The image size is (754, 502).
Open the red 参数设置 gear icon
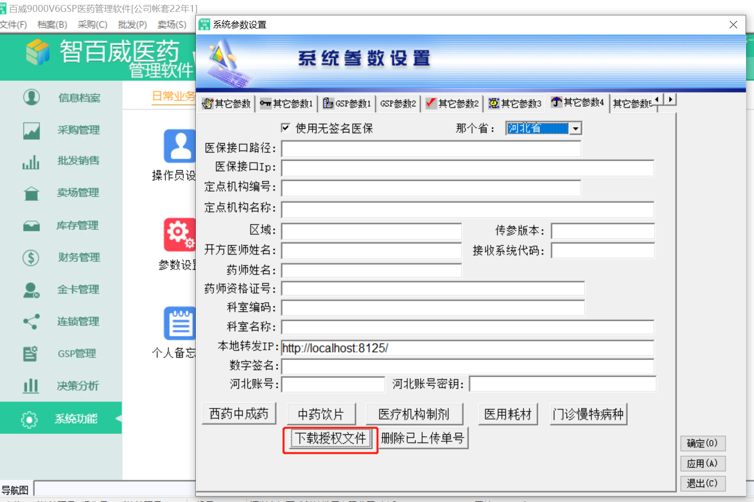179,235
